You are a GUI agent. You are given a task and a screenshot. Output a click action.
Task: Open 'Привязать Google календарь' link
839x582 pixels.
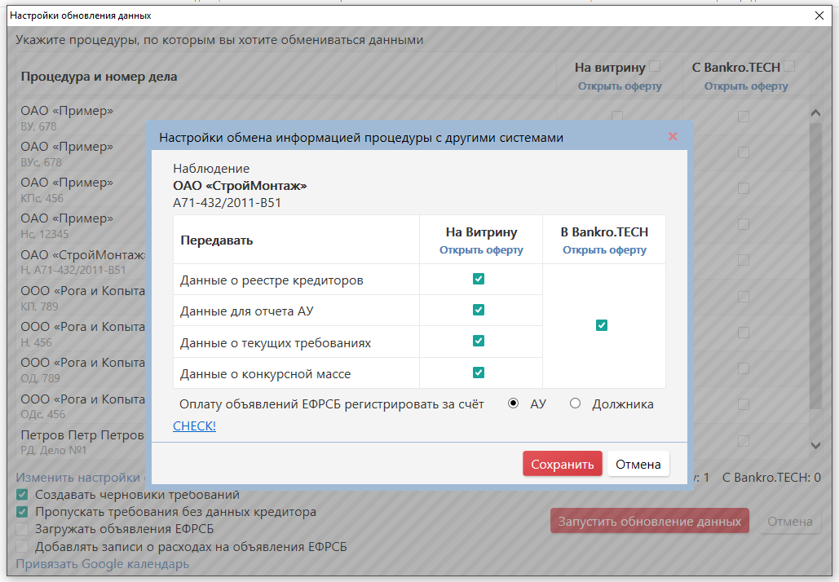click(103, 564)
